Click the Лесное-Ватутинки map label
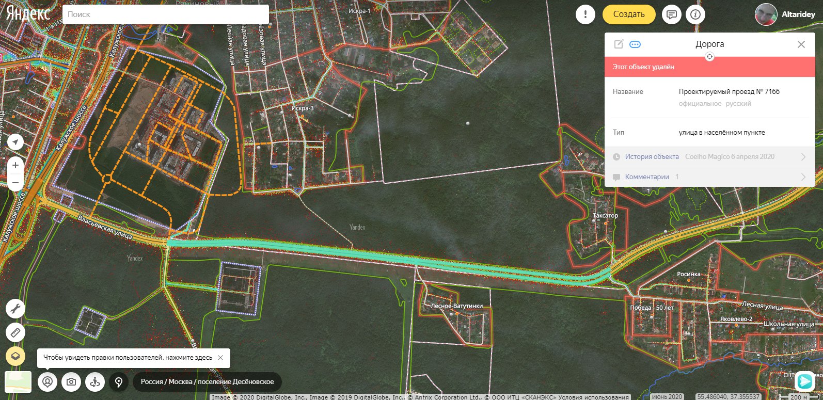823x400 pixels. (x=457, y=306)
